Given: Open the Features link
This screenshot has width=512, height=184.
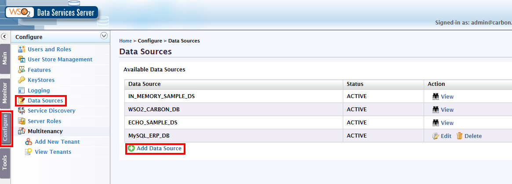Looking at the screenshot, I should pyautogui.click(x=39, y=70).
